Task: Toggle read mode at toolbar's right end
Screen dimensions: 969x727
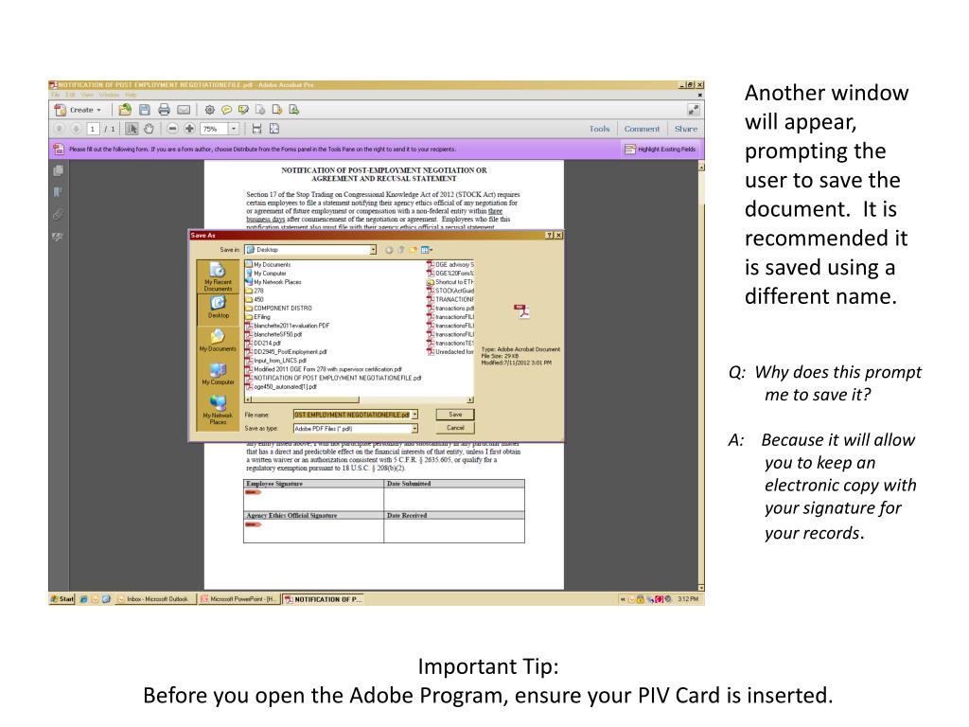Action: click(x=693, y=110)
